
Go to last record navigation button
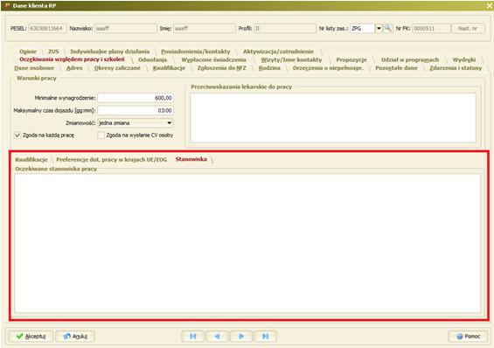pyautogui.click(x=265, y=337)
